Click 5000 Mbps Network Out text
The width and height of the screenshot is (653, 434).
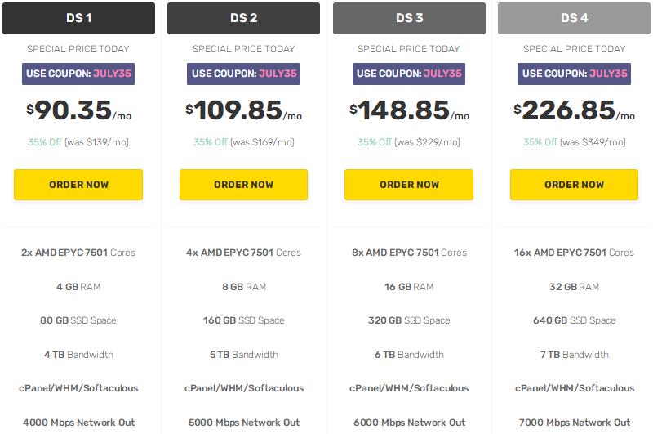coord(244,423)
